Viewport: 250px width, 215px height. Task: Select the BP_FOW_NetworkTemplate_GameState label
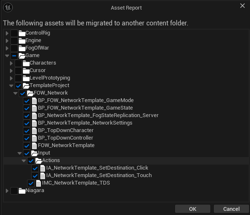point(85,108)
